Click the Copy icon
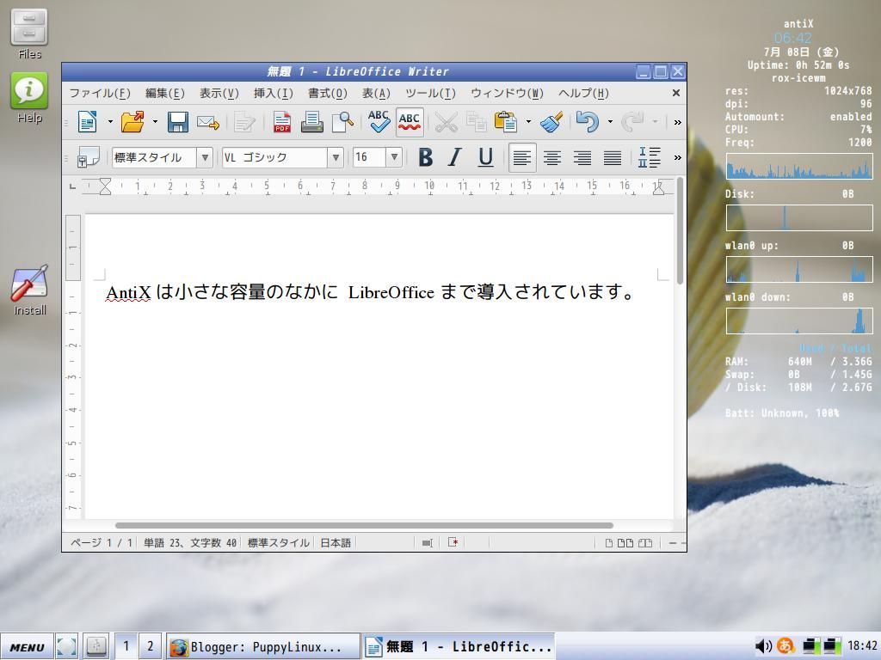Image resolution: width=881 pixels, height=660 pixels. coord(477,122)
